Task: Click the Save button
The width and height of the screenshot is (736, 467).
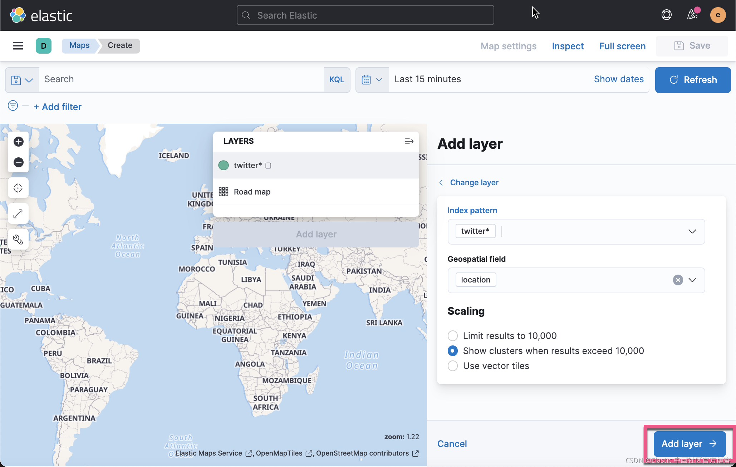Action: (x=692, y=46)
